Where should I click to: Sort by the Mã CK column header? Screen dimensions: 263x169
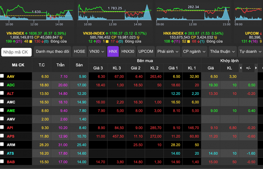point(18,65)
